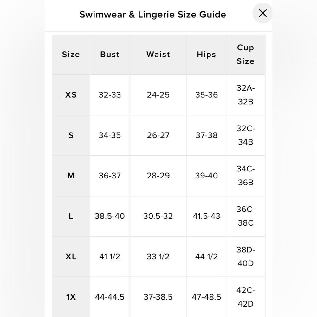Click the Bust column header
The image size is (317, 317).
tap(110, 55)
